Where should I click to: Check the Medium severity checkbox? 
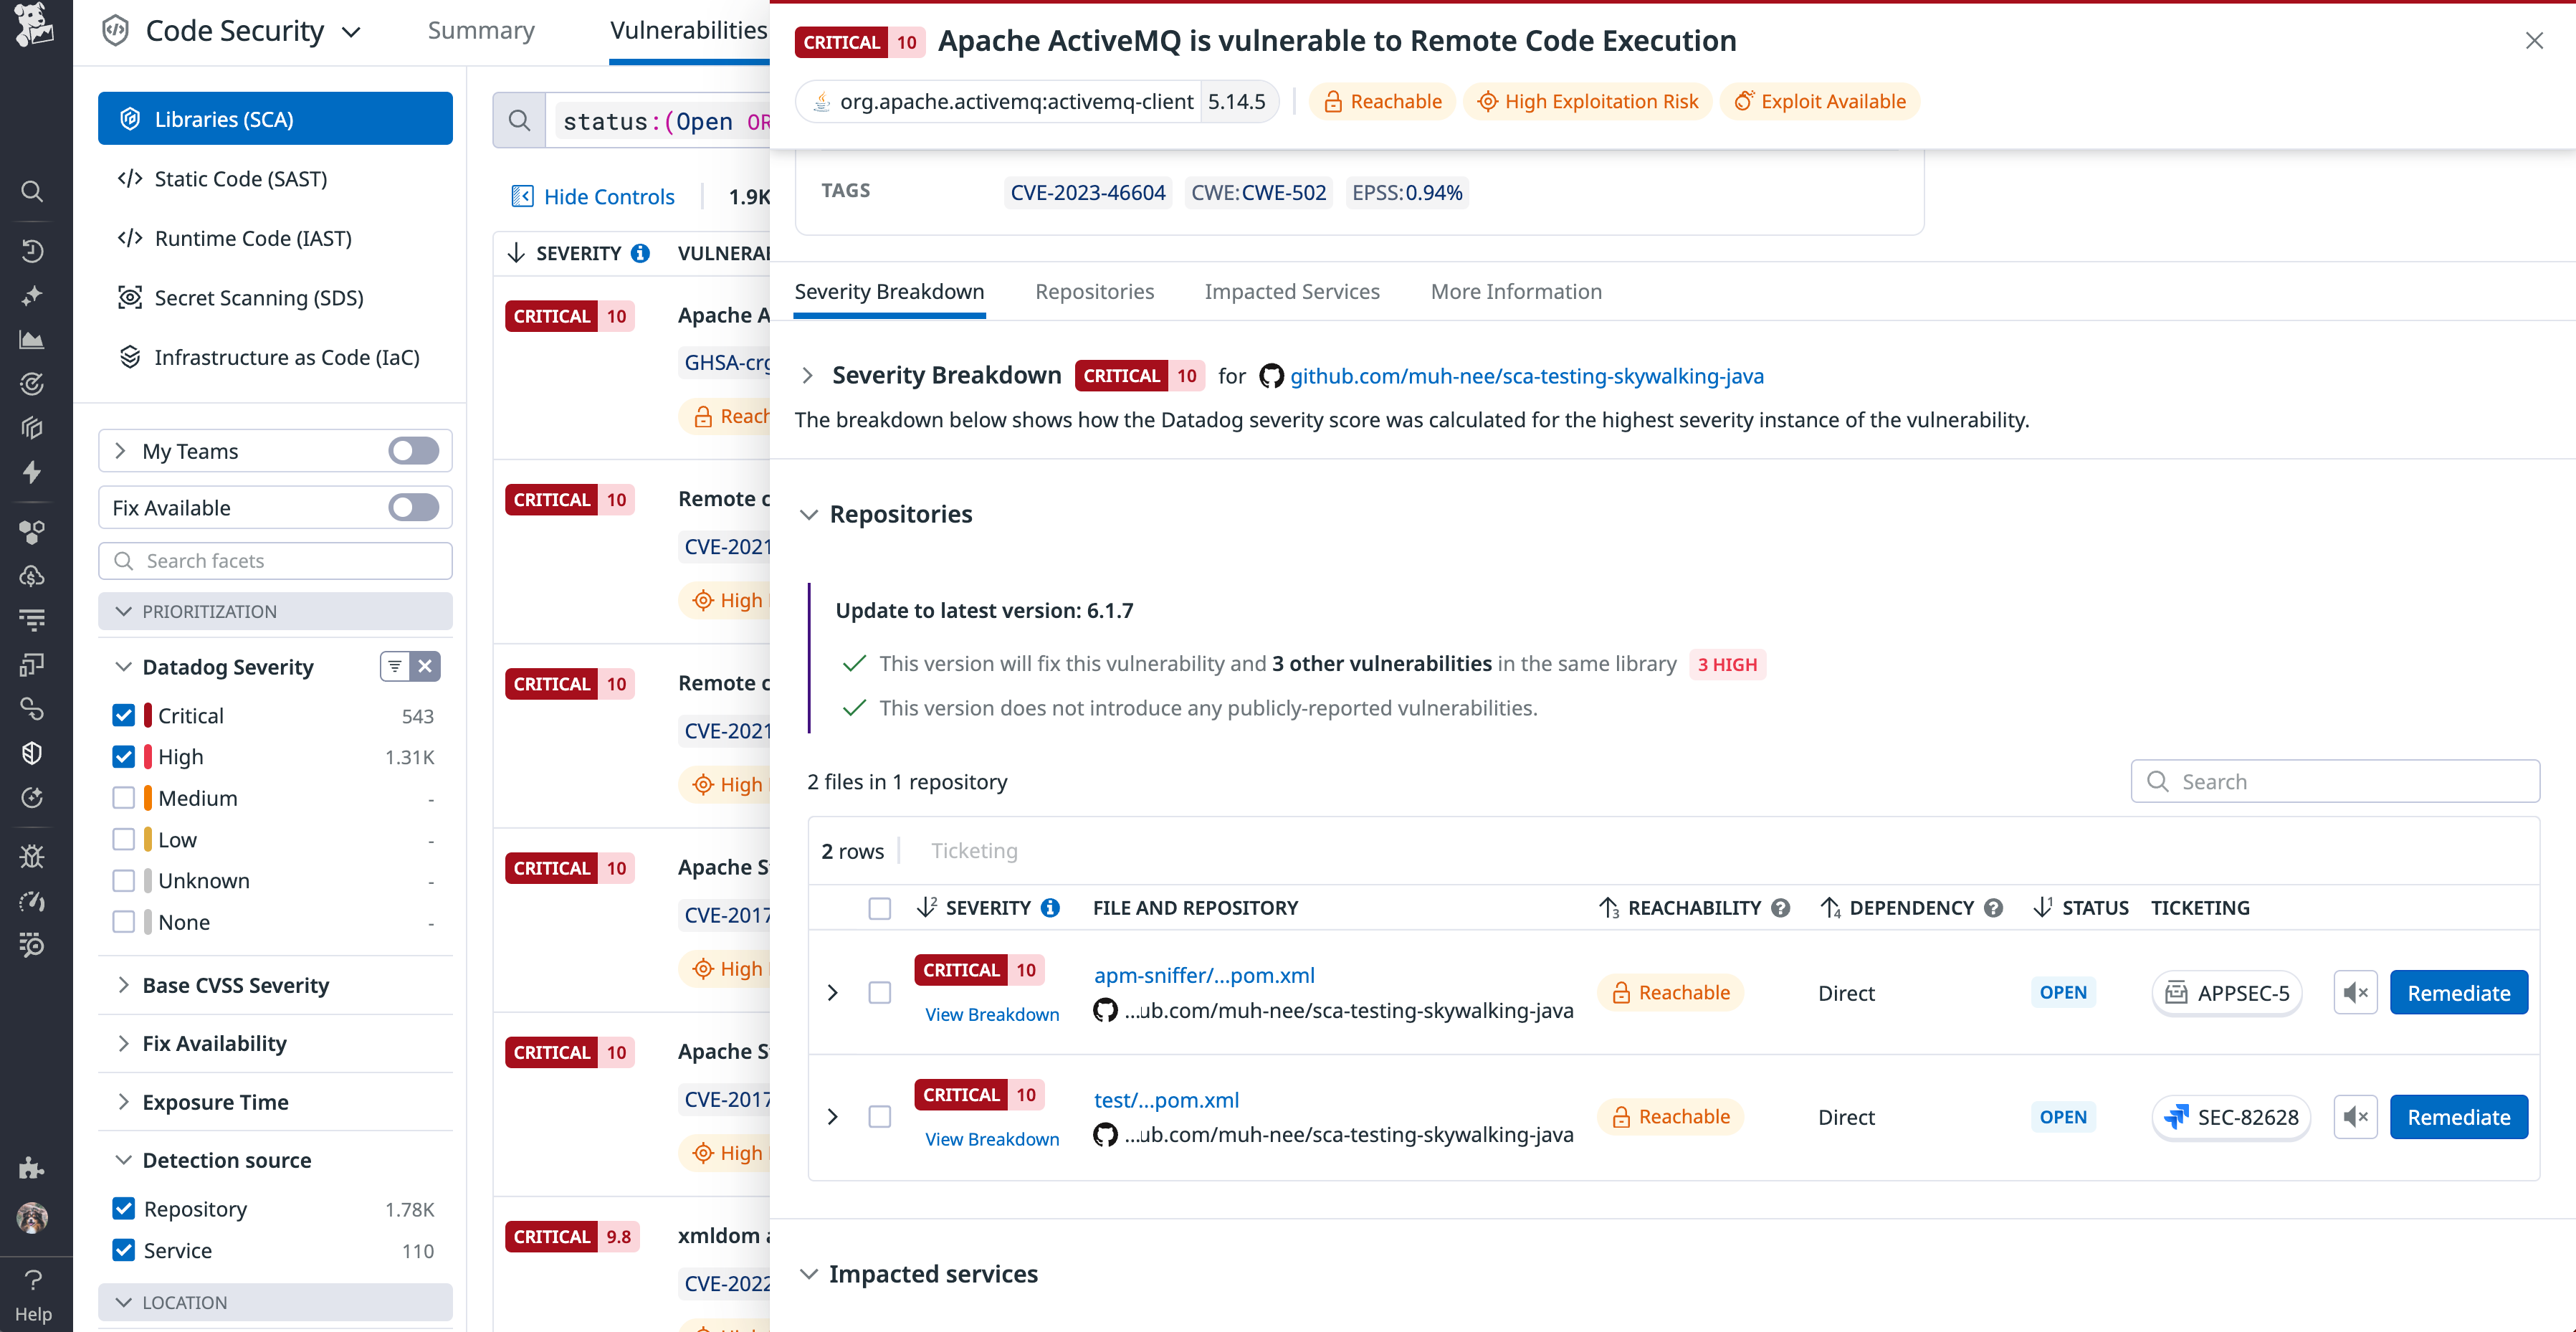click(124, 797)
